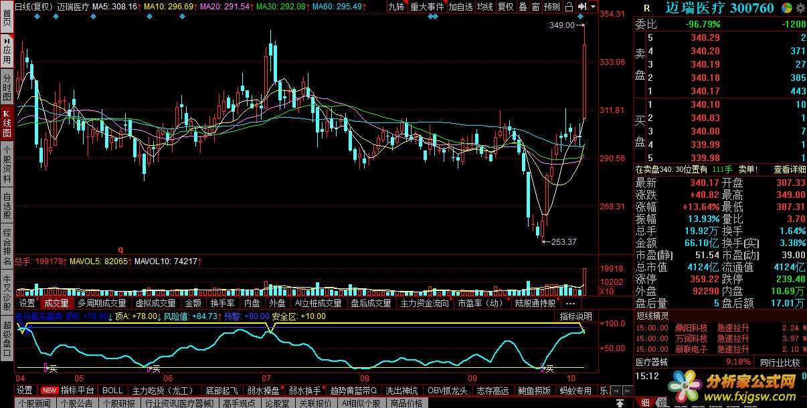Expand more indicators with the ellipsis
807x408 pixels.
(570, 303)
